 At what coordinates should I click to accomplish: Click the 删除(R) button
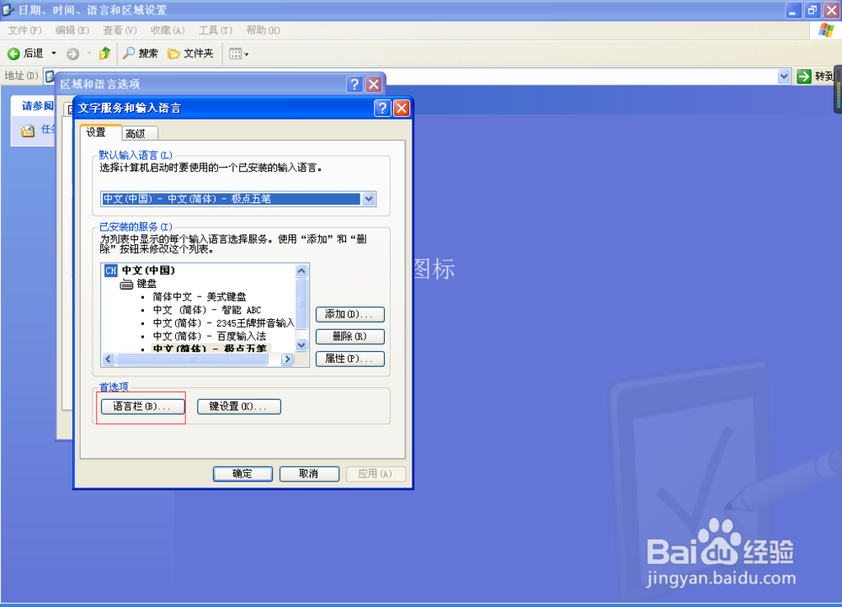click(350, 337)
